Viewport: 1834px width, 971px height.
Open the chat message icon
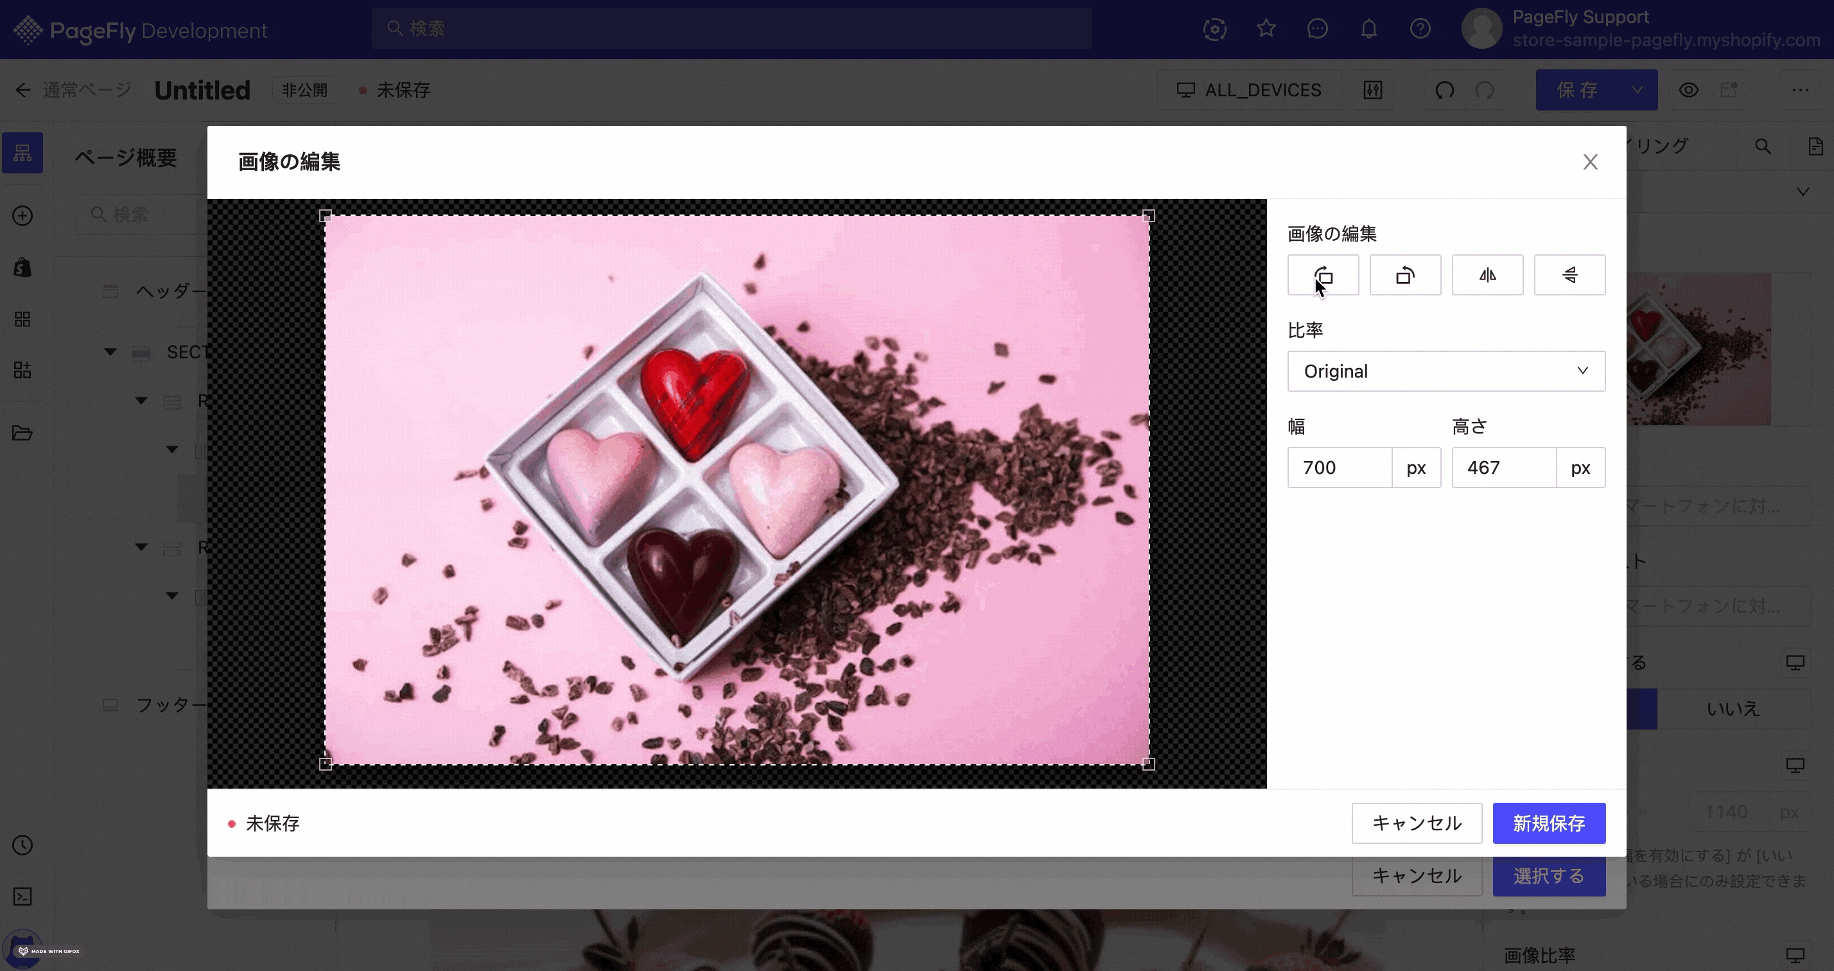(1317, 28)
